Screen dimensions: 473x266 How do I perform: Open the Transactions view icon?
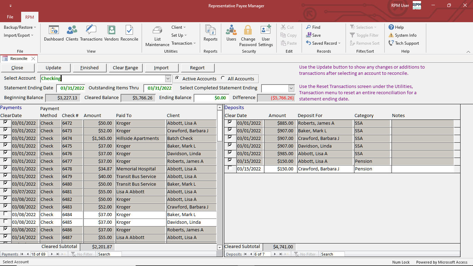pyautogui.click(x=91, y=33)
